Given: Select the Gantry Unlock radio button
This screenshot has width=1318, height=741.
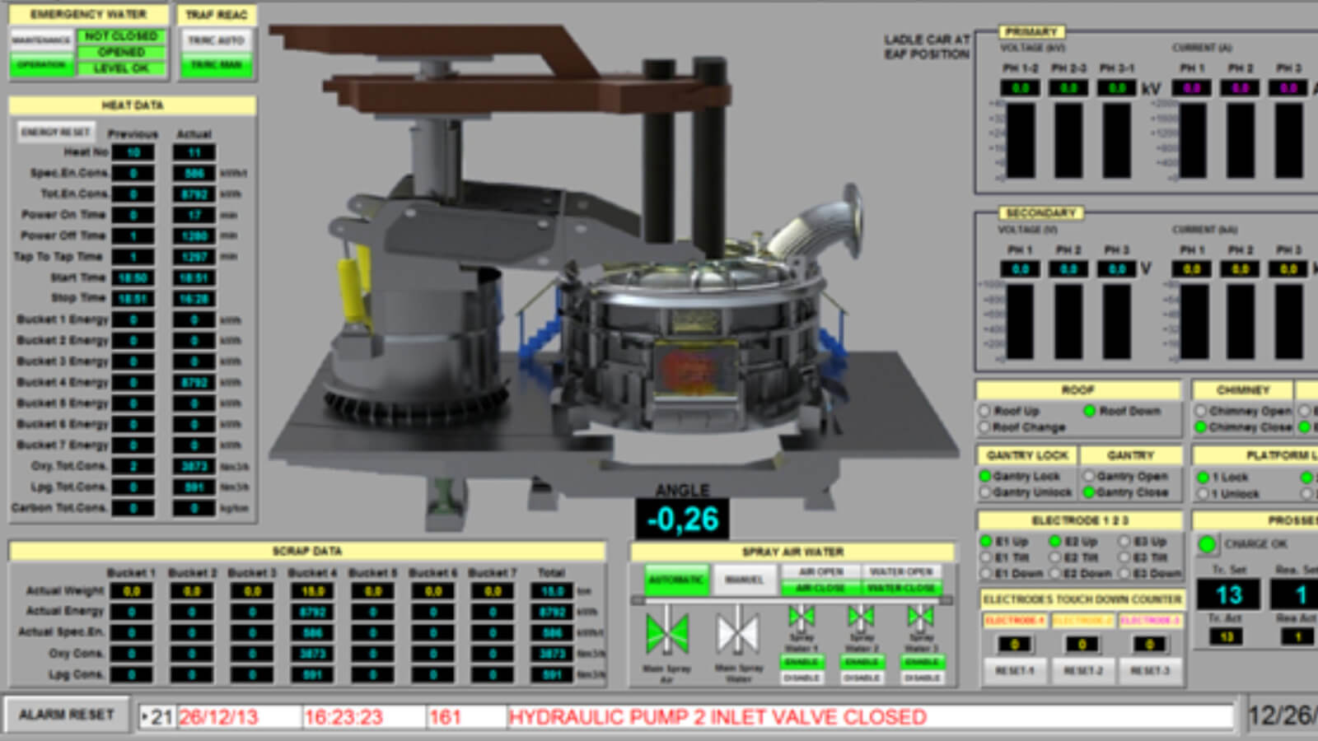Looking at the screenshot, I should point(985,492).
